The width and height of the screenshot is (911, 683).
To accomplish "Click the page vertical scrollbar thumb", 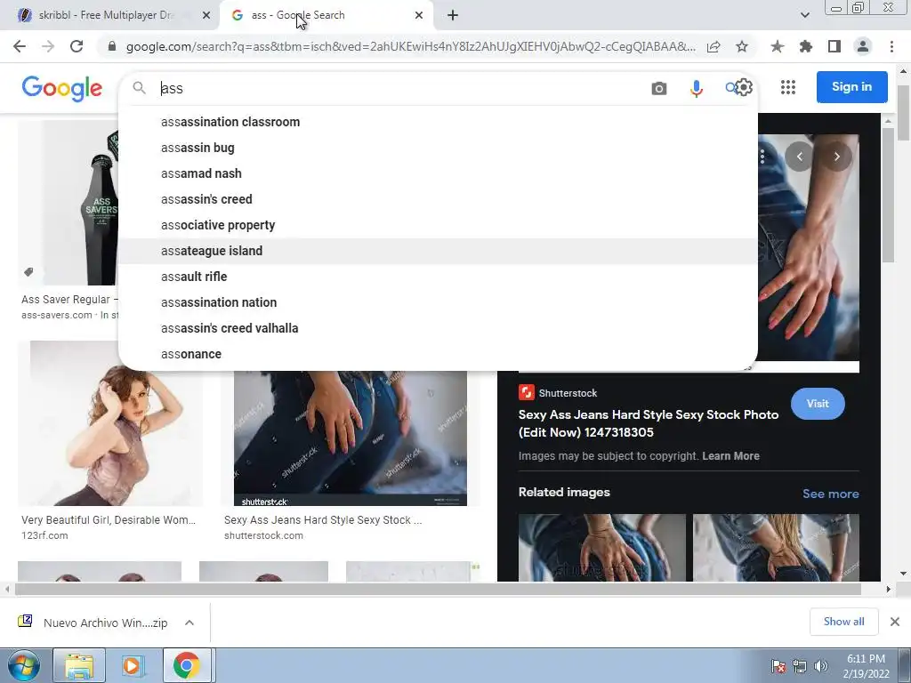I will click(x=904, y=113).
